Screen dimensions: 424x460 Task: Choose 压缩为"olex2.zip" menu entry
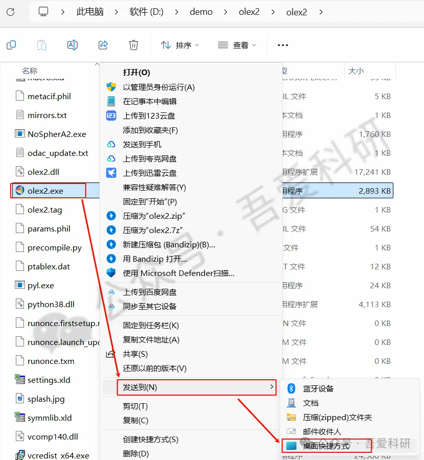click(x=154, y=216)
